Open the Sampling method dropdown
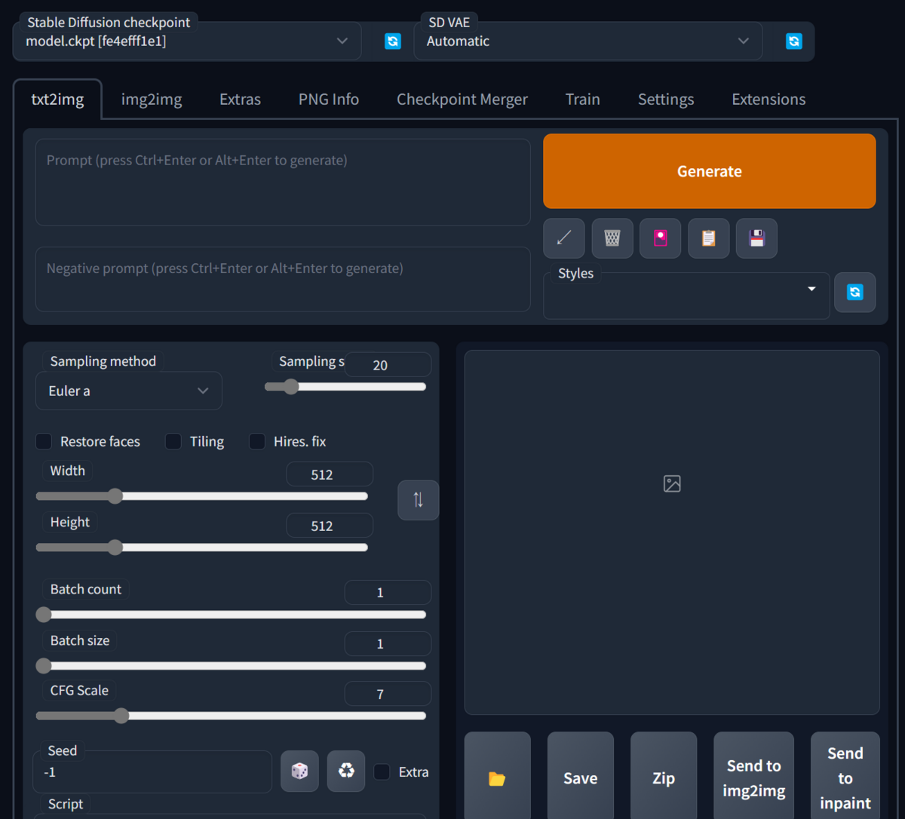Screen dimensions: 905x819 (129, 391)
